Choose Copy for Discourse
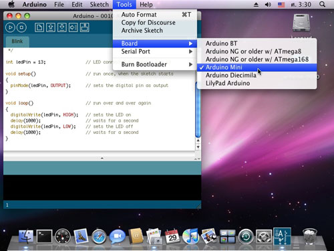The width and height of the screenshot is (334, 251). (155, 23)
